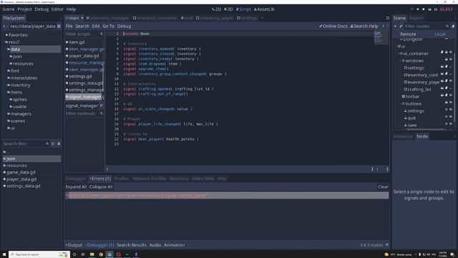Screen dimensions: 458x258
Task: Switch to the Import dock tab
Action: click(416, 18)
